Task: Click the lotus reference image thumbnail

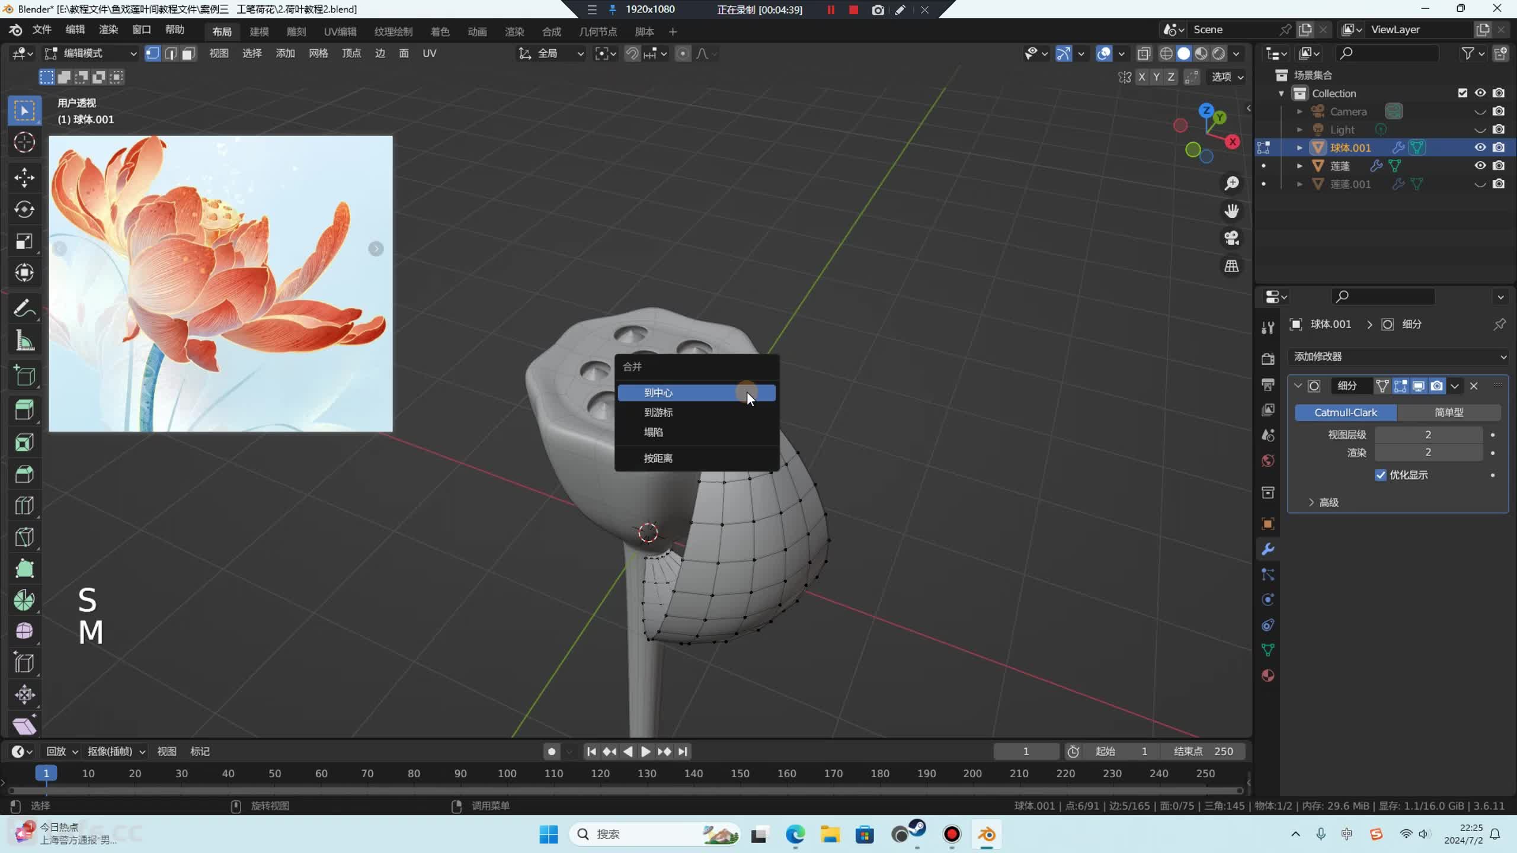Action: coord(220,284)
